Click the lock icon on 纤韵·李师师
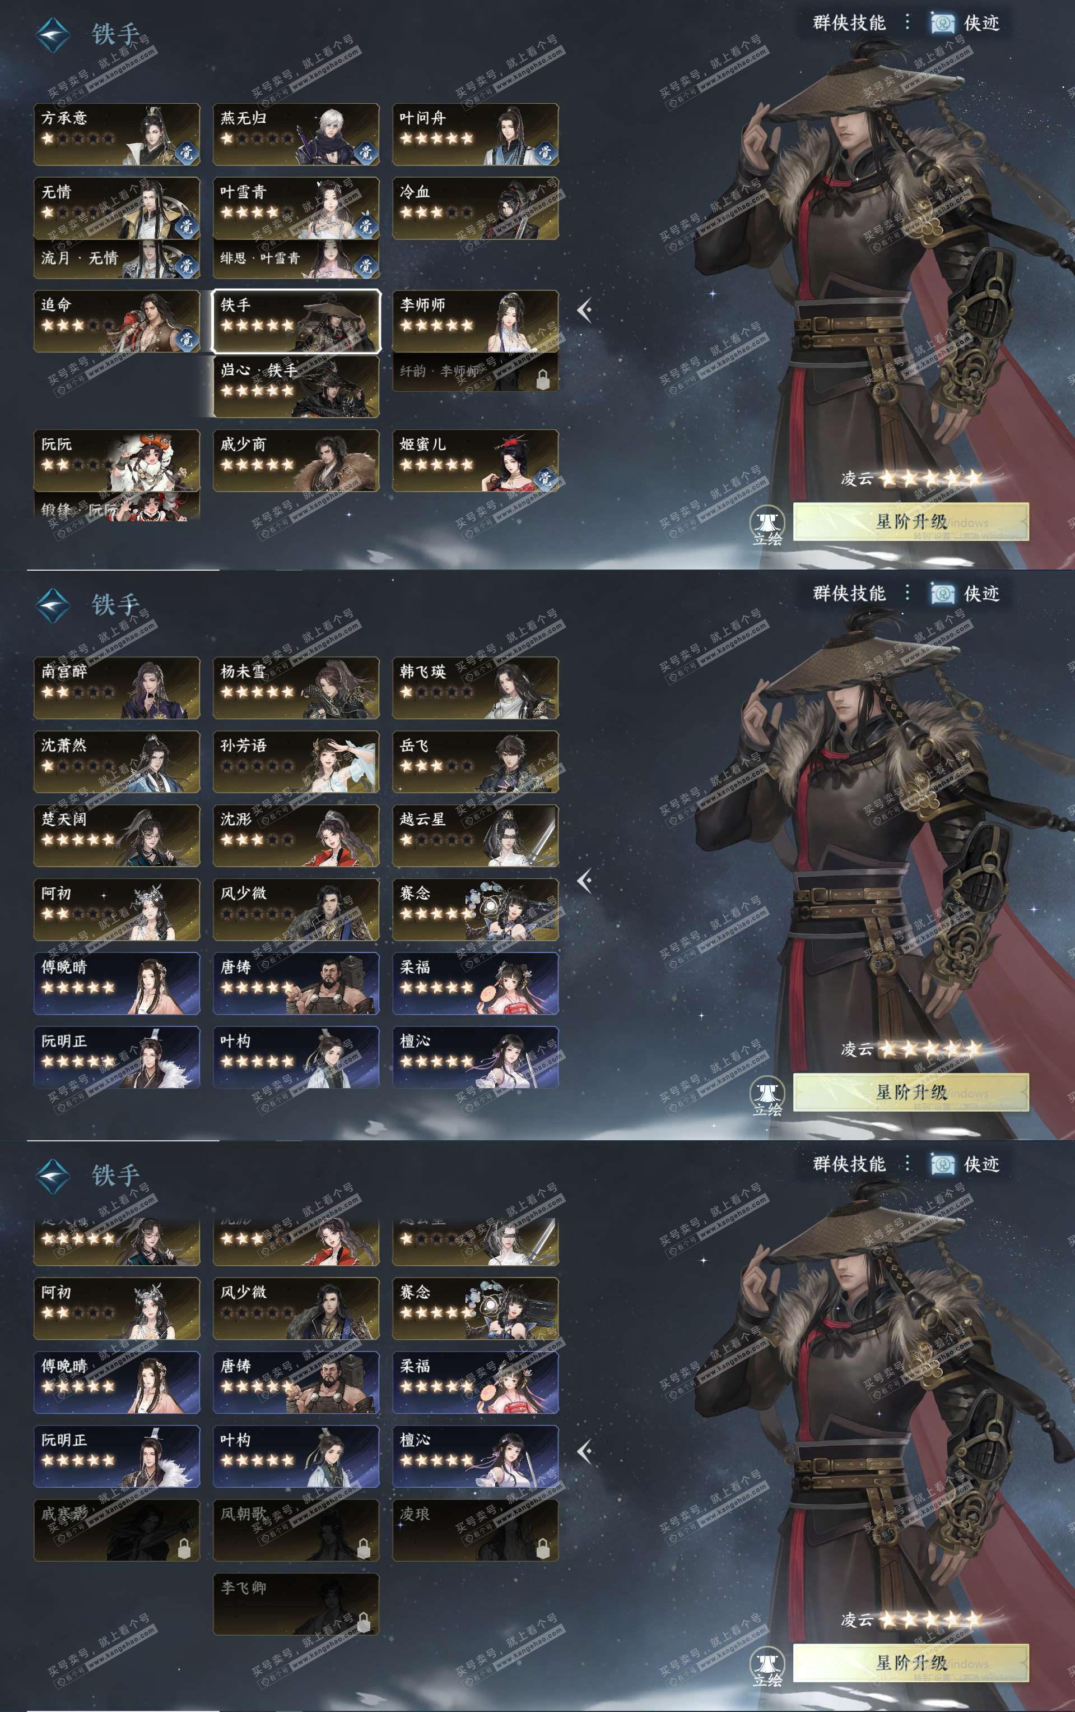Screen dimensions: 1075x1712 (x=543, y=377)
